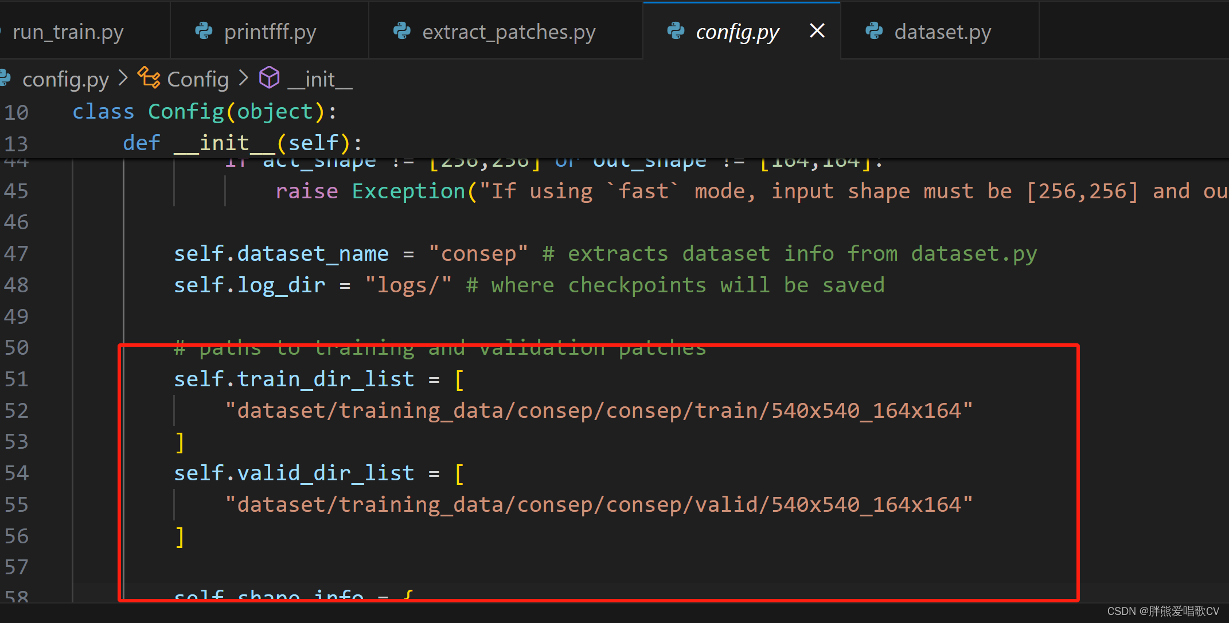Jump to sticky def __init__(self) line
The width and height of the screenshot is (1229, 623).
(242, 143)
